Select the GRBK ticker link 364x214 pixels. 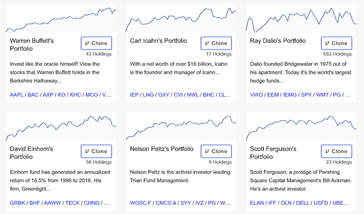click(x=18, y=203)
